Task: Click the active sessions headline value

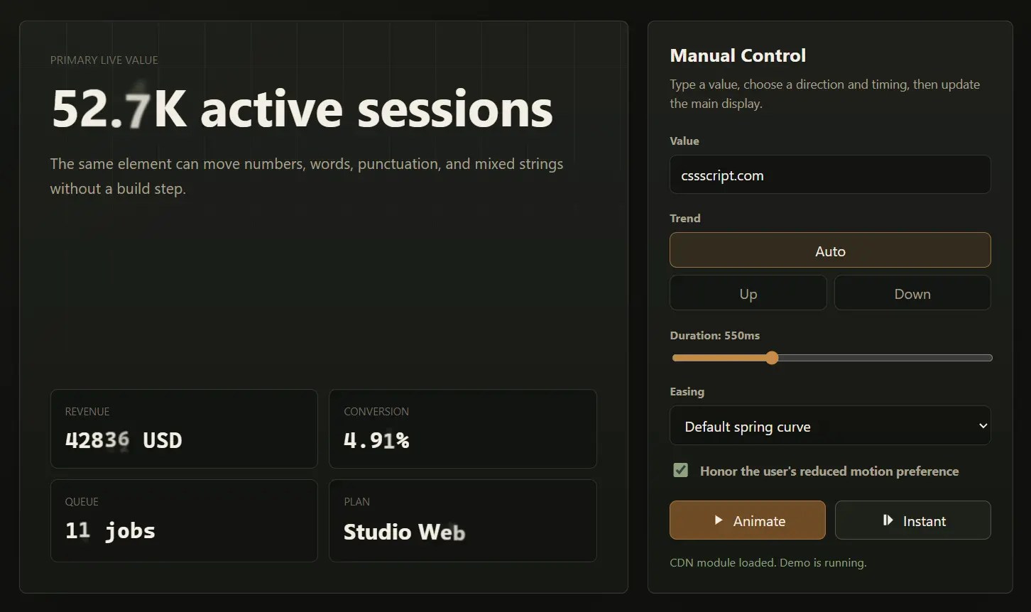Action: click(302, 109)
